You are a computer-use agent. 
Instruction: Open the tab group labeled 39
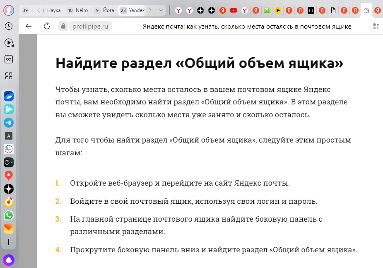pyautogui.click(x=25, y=10)
